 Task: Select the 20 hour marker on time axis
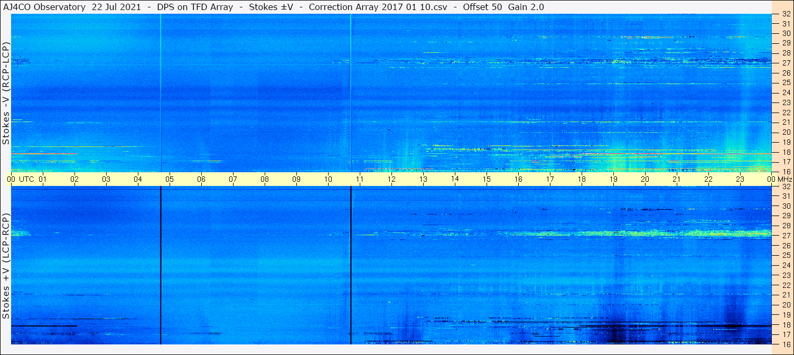point(645,180)
